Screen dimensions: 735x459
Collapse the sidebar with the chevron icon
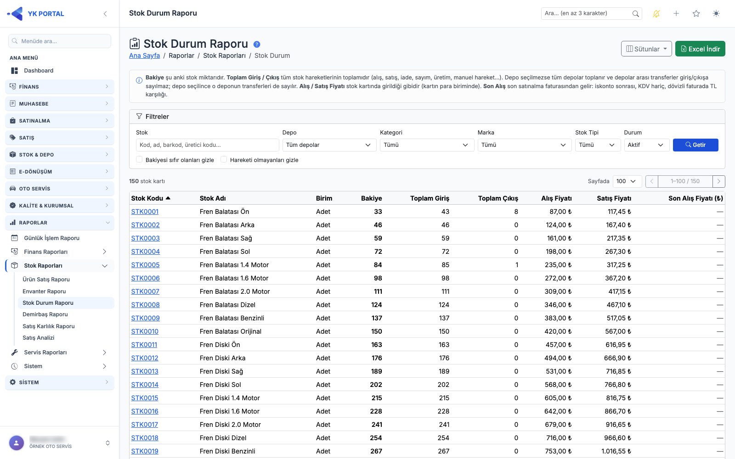[105, 14]
